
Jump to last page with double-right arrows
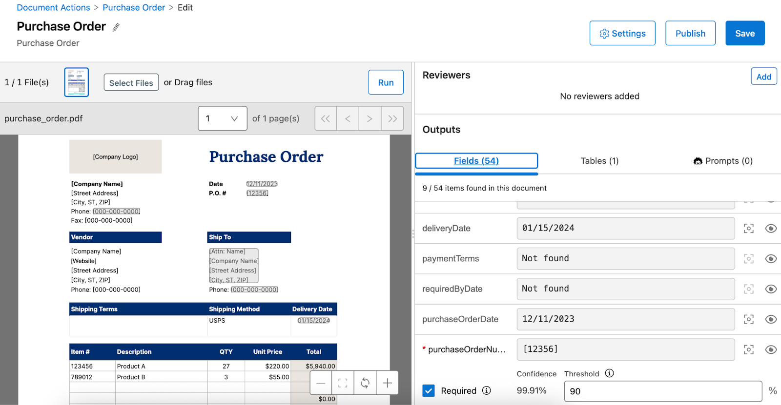point(392,118)
